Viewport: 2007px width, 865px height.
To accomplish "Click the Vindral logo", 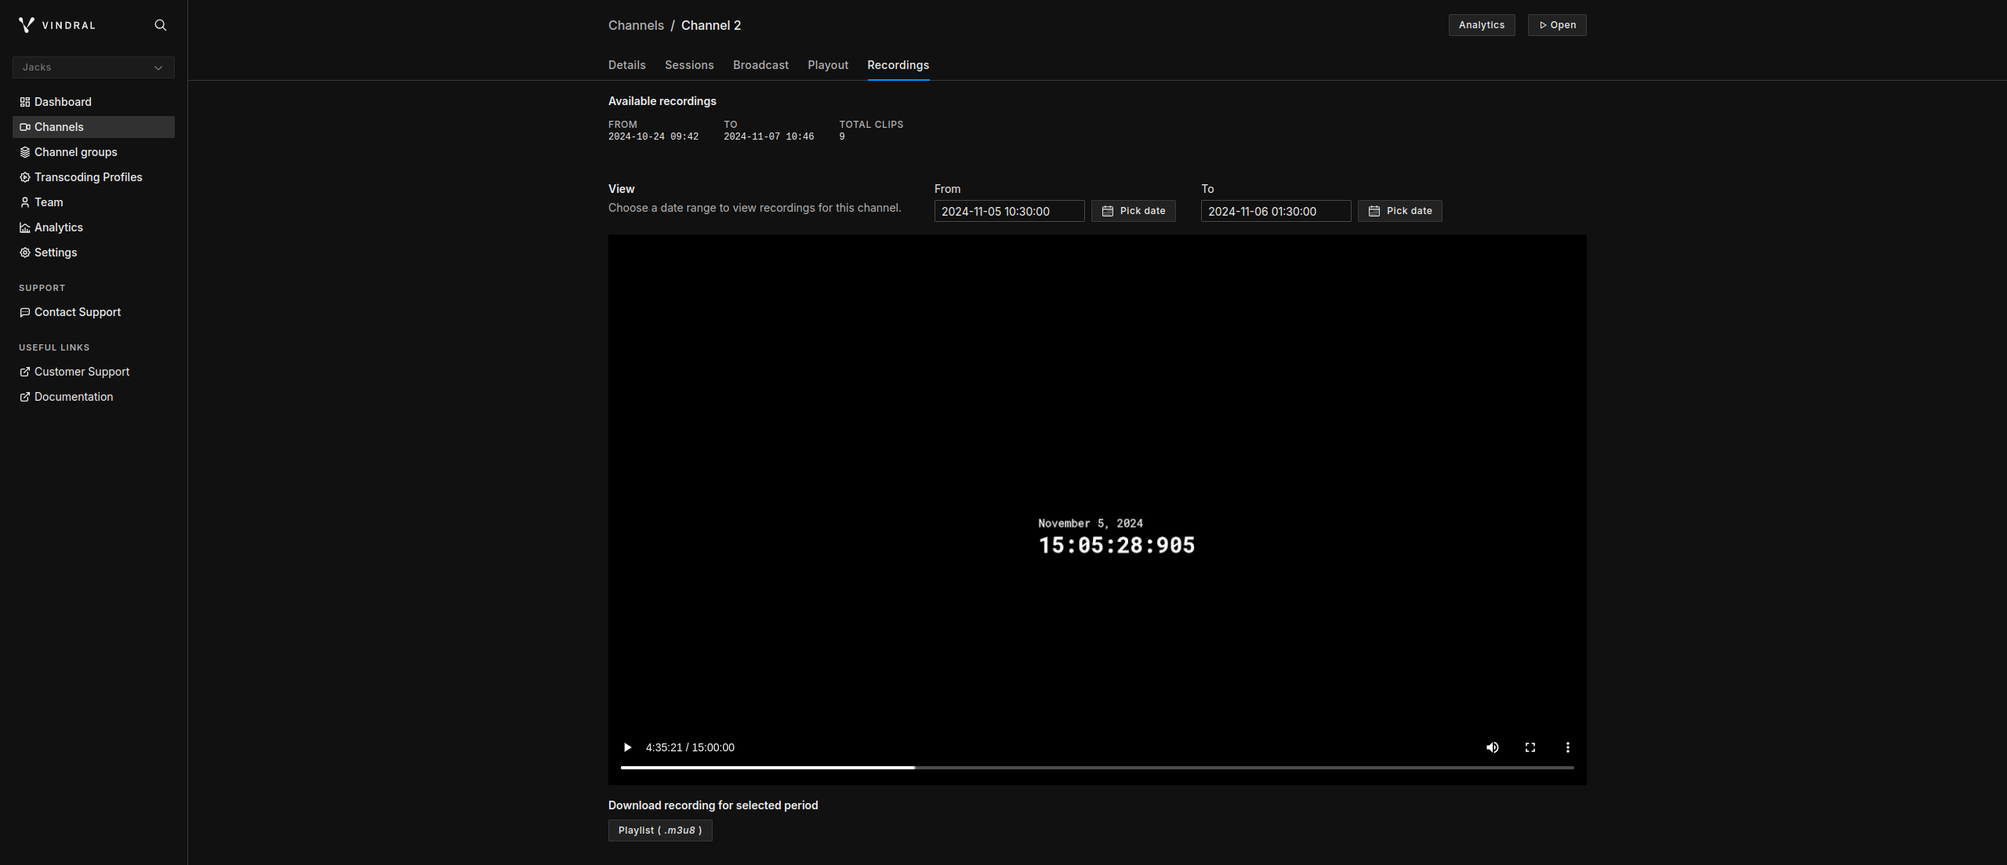I will pyautogui.click(x=57, y=25).
